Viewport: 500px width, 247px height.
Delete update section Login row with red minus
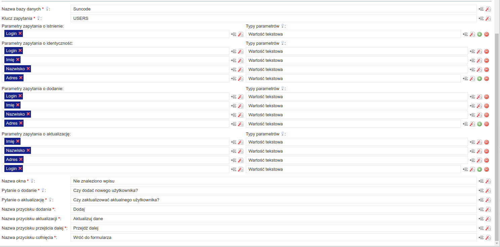point(487,169)
